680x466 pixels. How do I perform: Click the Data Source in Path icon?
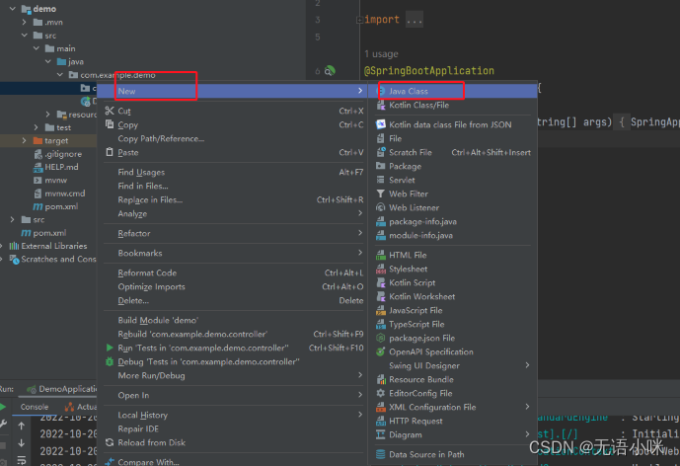coord(381,454)
